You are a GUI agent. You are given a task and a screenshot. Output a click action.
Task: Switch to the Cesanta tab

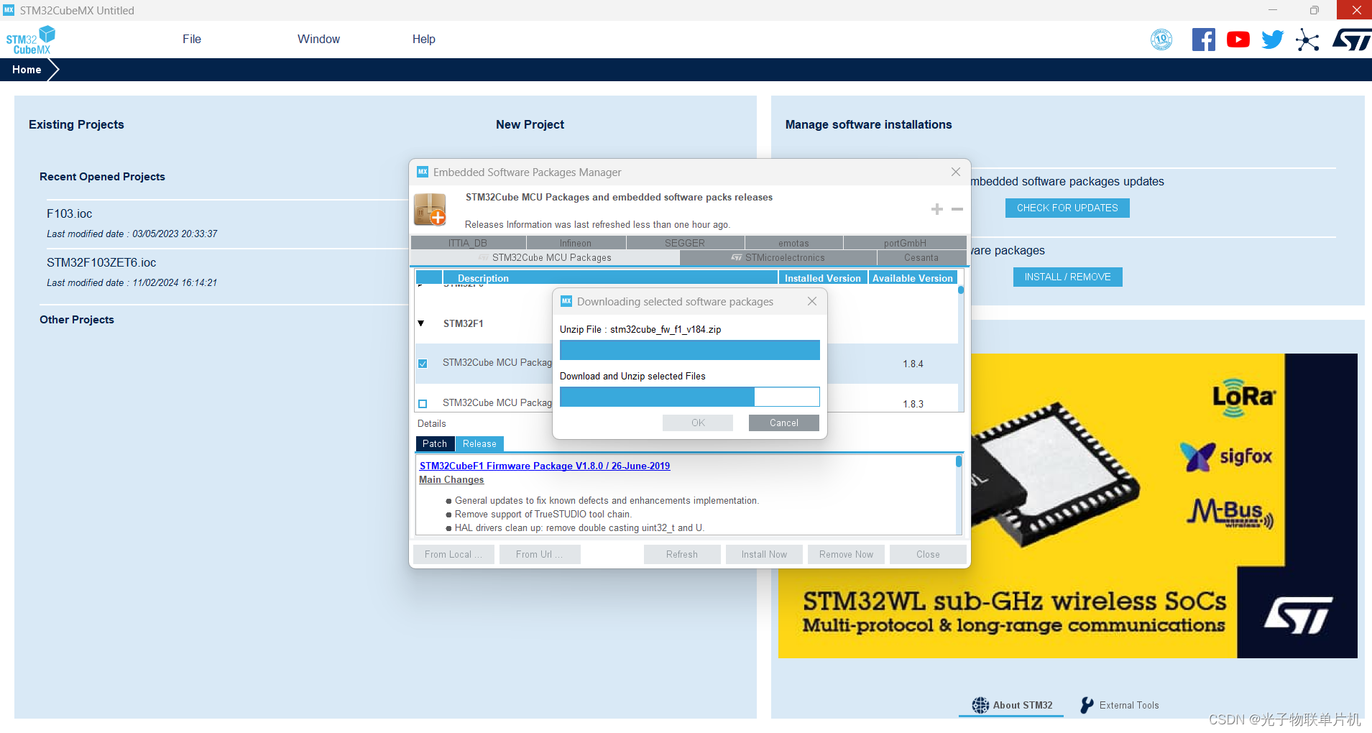tap(921, 257)
